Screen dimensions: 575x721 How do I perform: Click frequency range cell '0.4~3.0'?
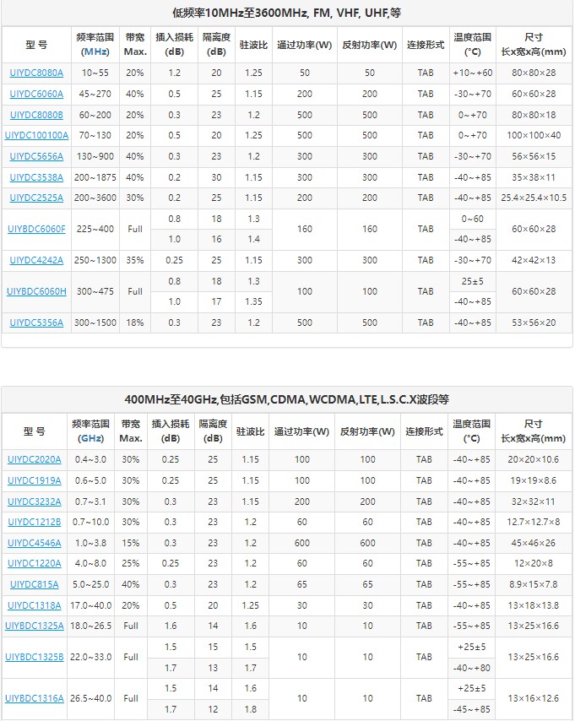point(90,459)
